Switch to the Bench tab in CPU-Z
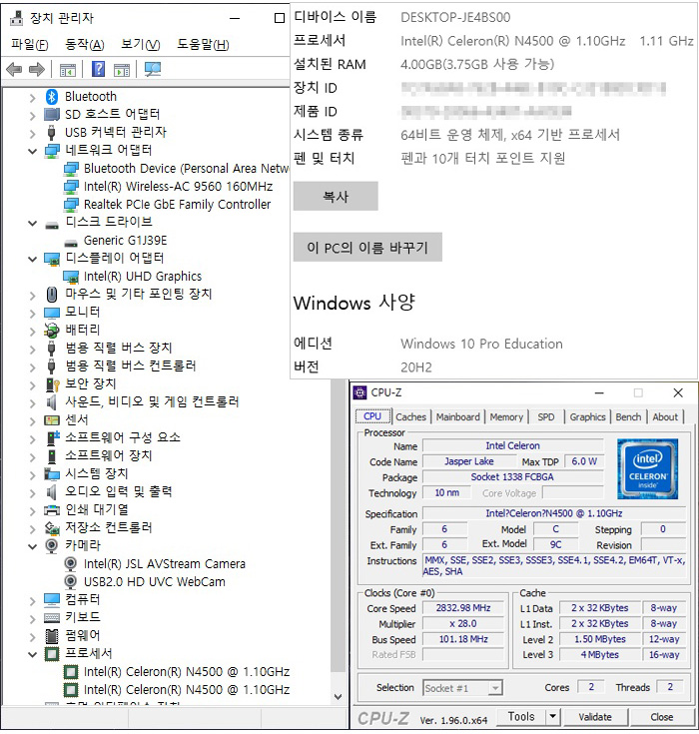The width and height of the screenshot is (699, 734). coord(628,416)
